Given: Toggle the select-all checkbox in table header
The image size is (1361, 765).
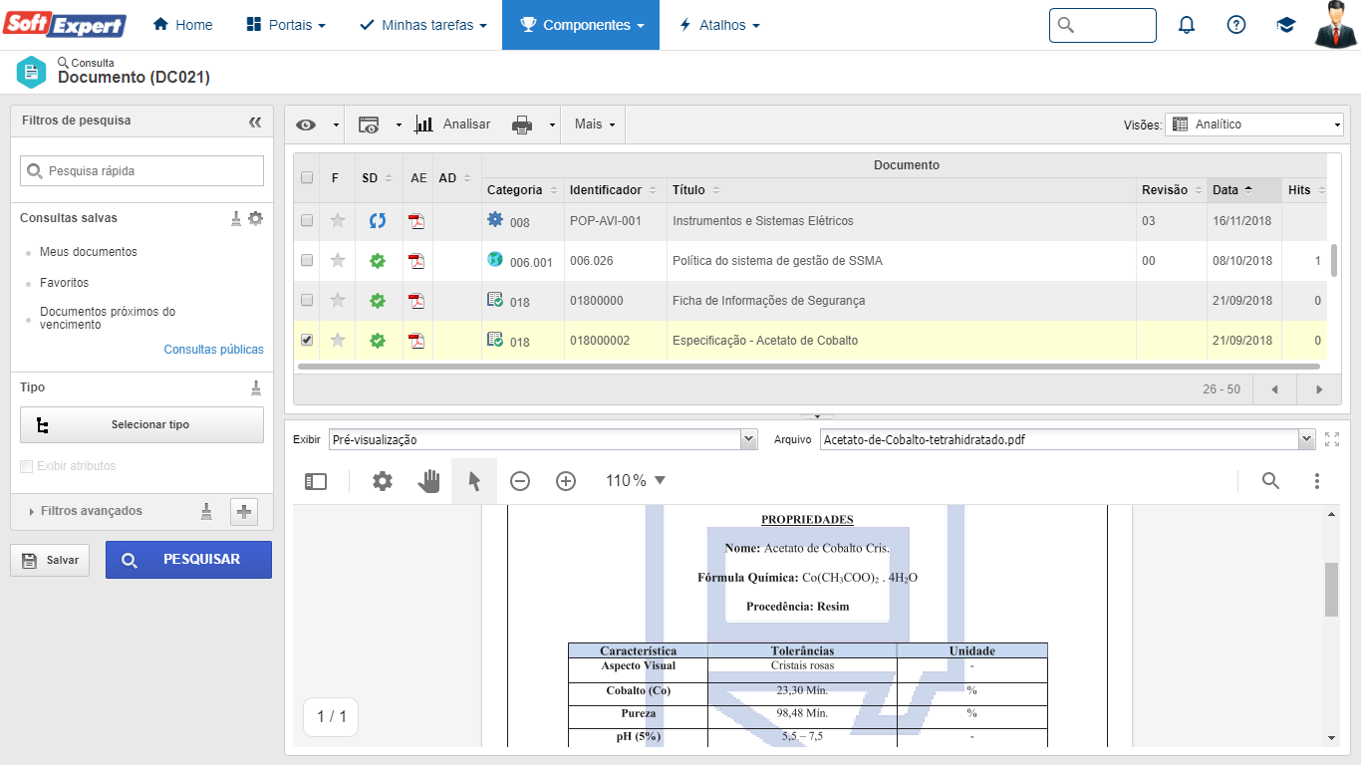Looking at the screenshot, I should (307, 177).
